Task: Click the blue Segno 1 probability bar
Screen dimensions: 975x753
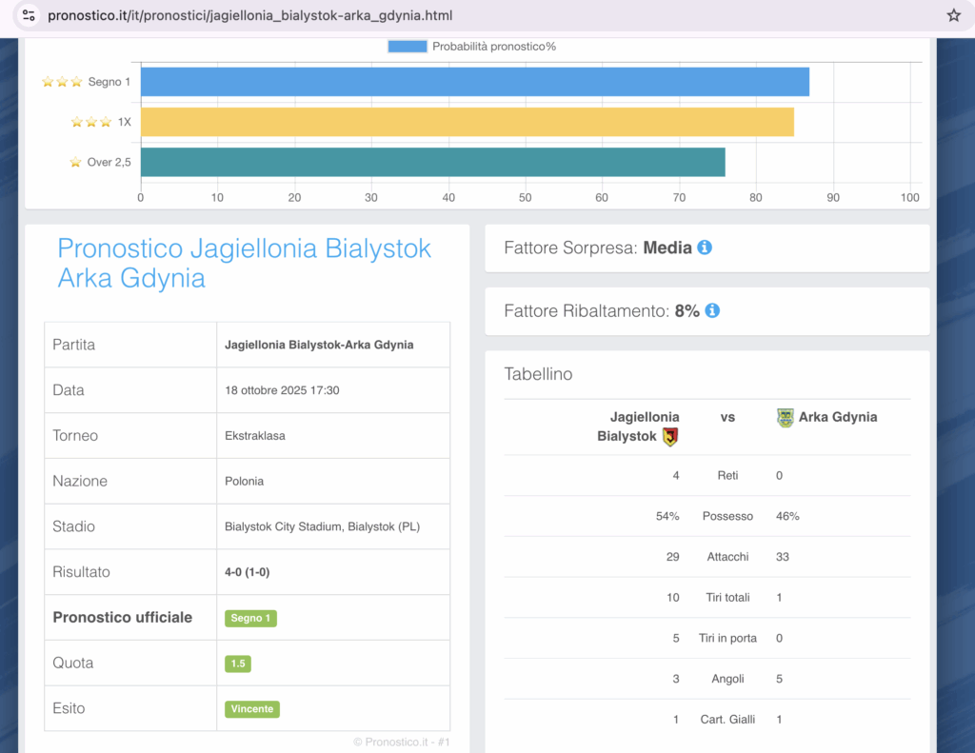Action: pyautogui.click(x=474, y=82)
